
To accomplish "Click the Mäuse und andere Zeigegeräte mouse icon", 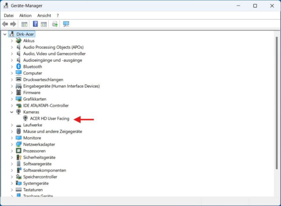I will [18, 131].
